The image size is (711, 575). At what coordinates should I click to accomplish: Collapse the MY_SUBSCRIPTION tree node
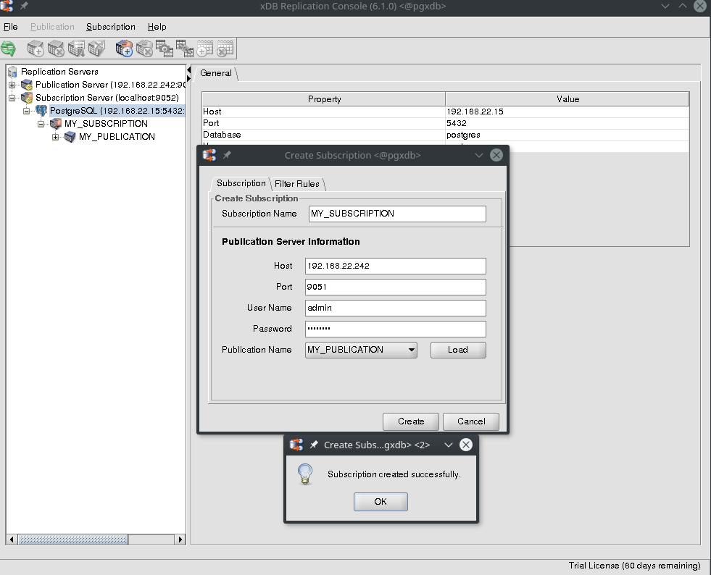point(41,124)
